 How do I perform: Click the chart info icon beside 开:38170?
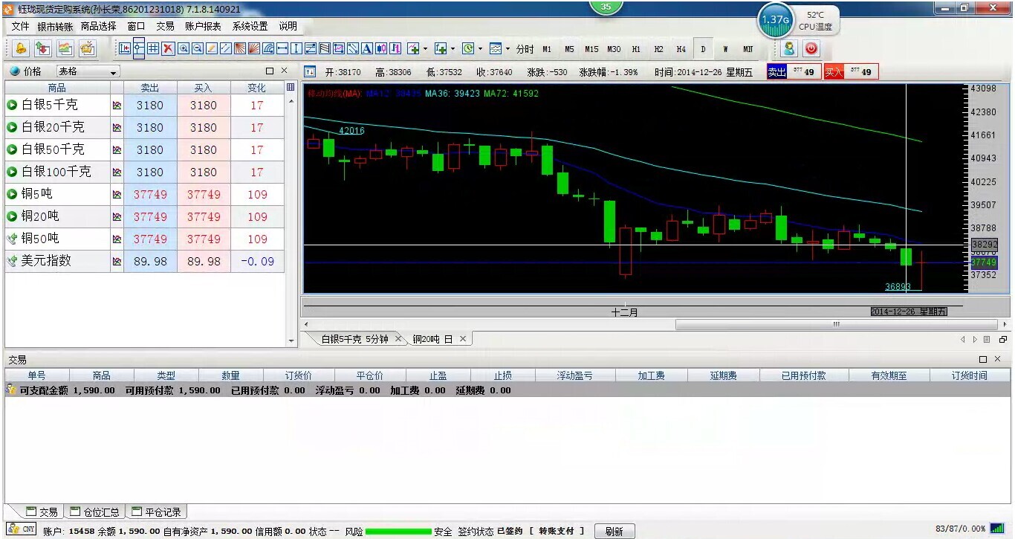[x=311, y=72]
